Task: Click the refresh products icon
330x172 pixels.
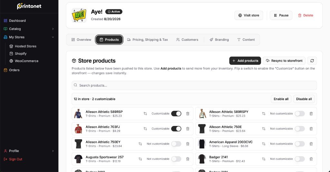Action: coord(312,61)
